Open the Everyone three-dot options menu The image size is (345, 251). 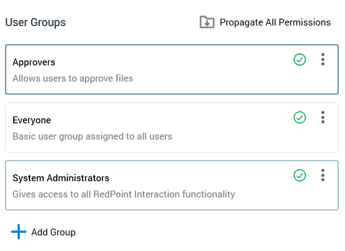pyautogui.click(x=323, y=117)
